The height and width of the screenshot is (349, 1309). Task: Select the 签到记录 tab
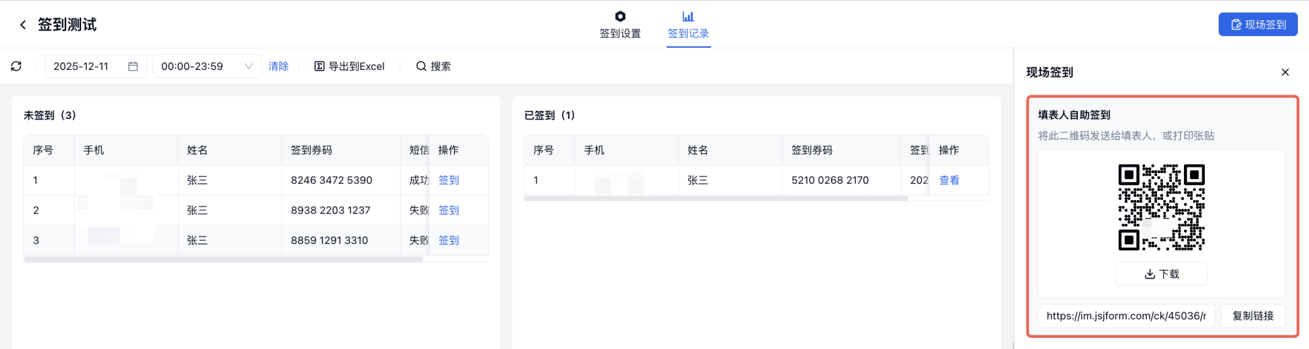click(688, 25)
